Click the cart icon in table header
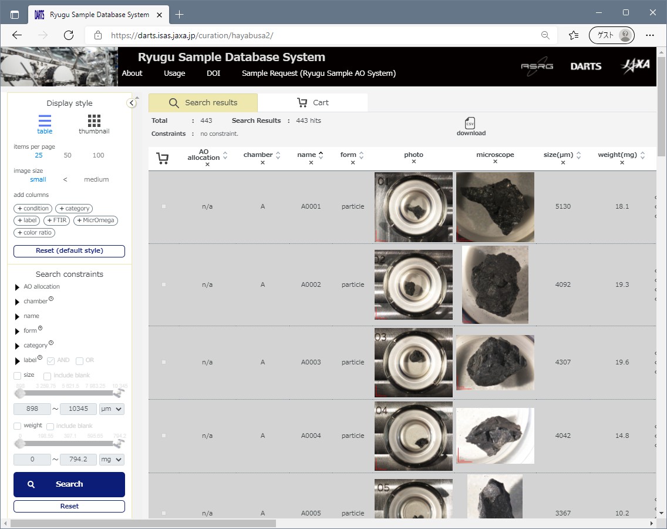667x529 pixels. (x=163, y=158)
